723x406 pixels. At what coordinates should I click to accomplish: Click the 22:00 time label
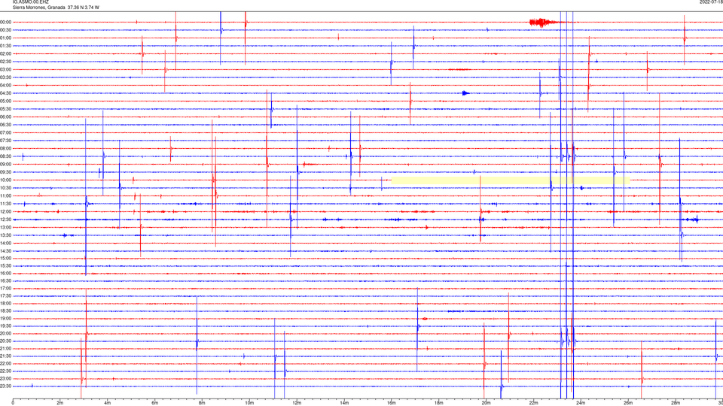pos(6,364)
